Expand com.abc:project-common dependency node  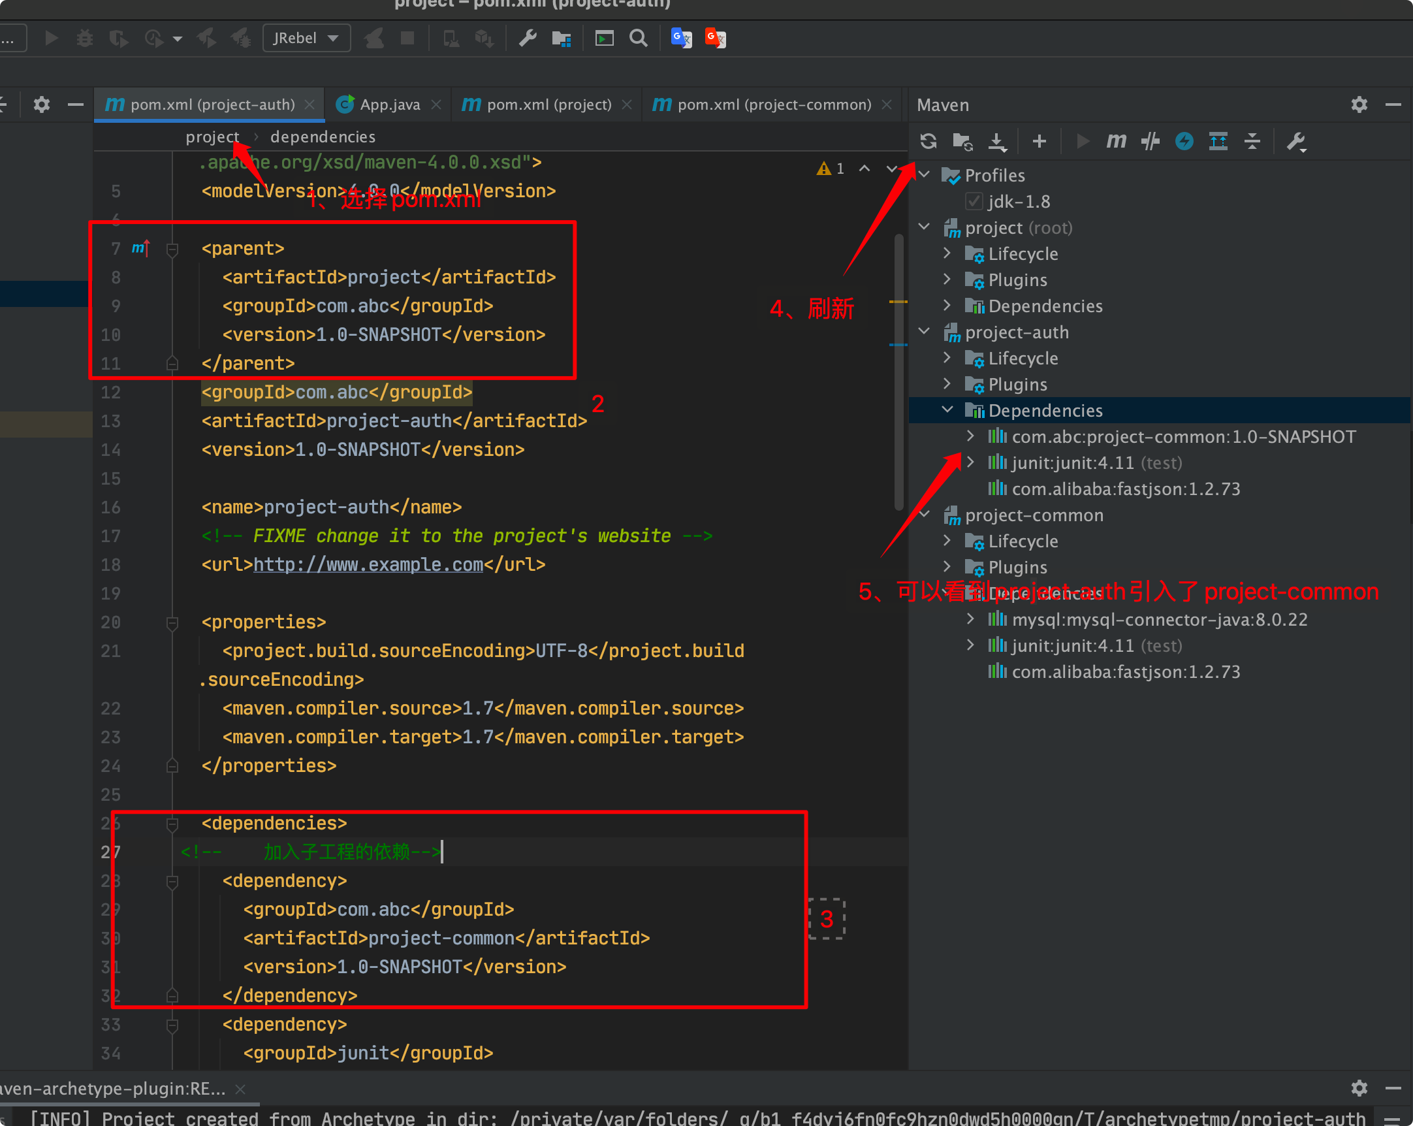(x=970, y=436)
